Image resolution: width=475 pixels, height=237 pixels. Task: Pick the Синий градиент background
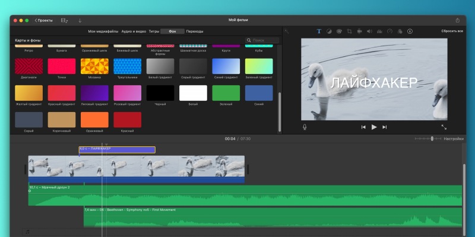(226, 66)
